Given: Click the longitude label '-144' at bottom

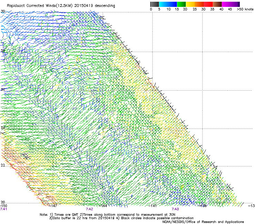Looking at the screenshot, I should pos(103,206).
